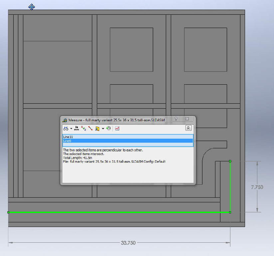The image size is (274, 256).
Task: Open the Projected On dropdown arrow
Action: pyautogui.click(x=103, y=129)
